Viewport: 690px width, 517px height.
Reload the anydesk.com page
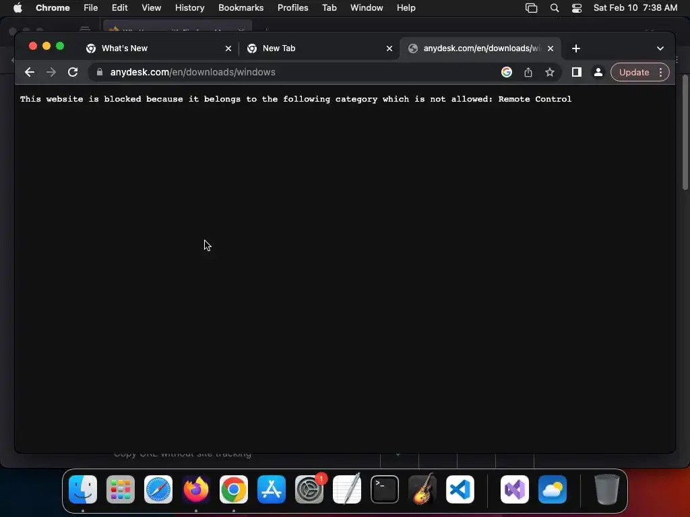tap(73, 72)
